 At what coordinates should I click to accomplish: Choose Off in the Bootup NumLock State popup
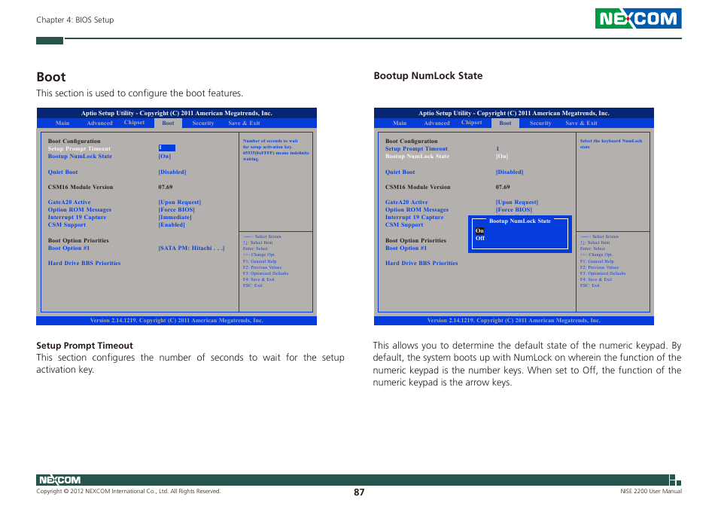[480, 238]
